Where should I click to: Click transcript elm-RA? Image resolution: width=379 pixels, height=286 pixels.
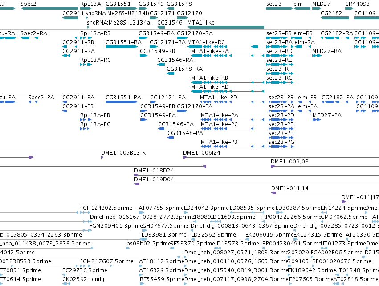[302, 47]
